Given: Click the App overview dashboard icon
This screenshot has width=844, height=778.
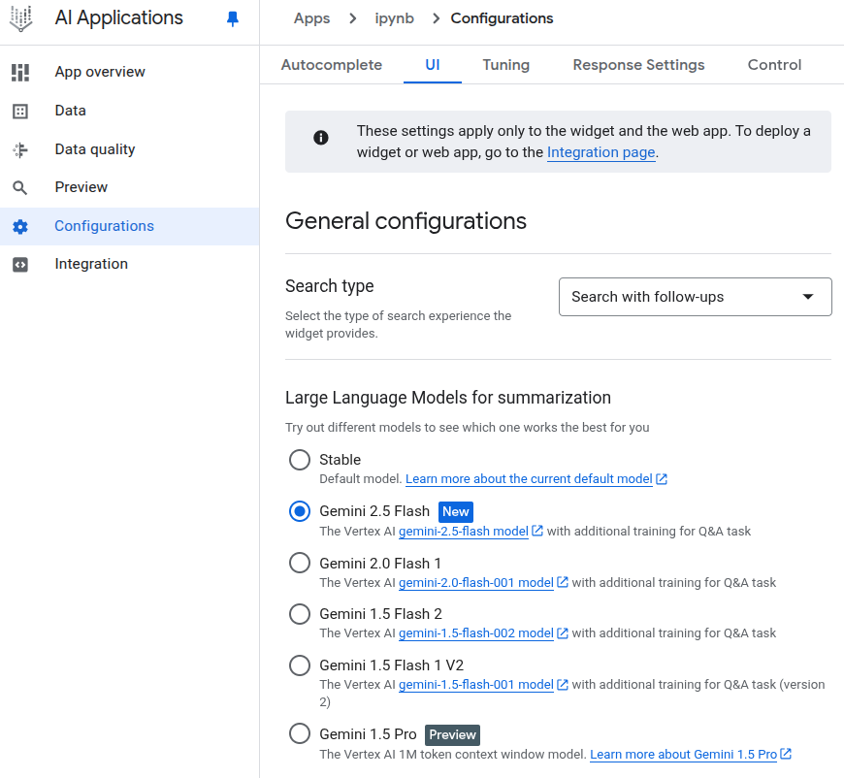Looking at the screenshot, I should coord(20,72).
